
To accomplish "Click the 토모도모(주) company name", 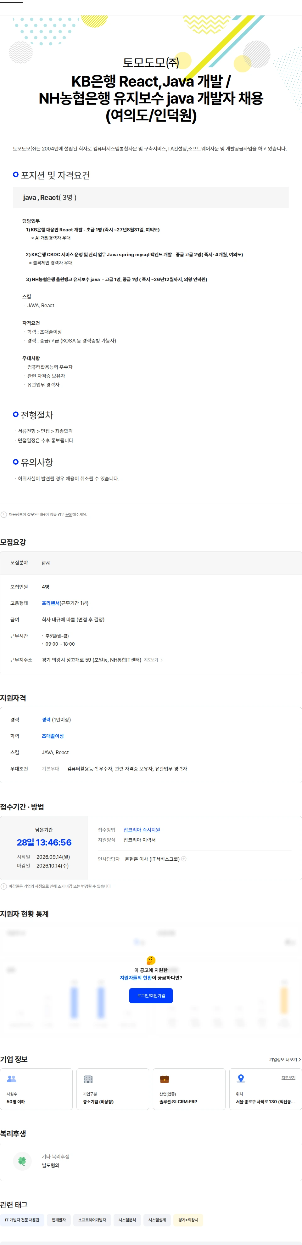I will click(151, 62).
